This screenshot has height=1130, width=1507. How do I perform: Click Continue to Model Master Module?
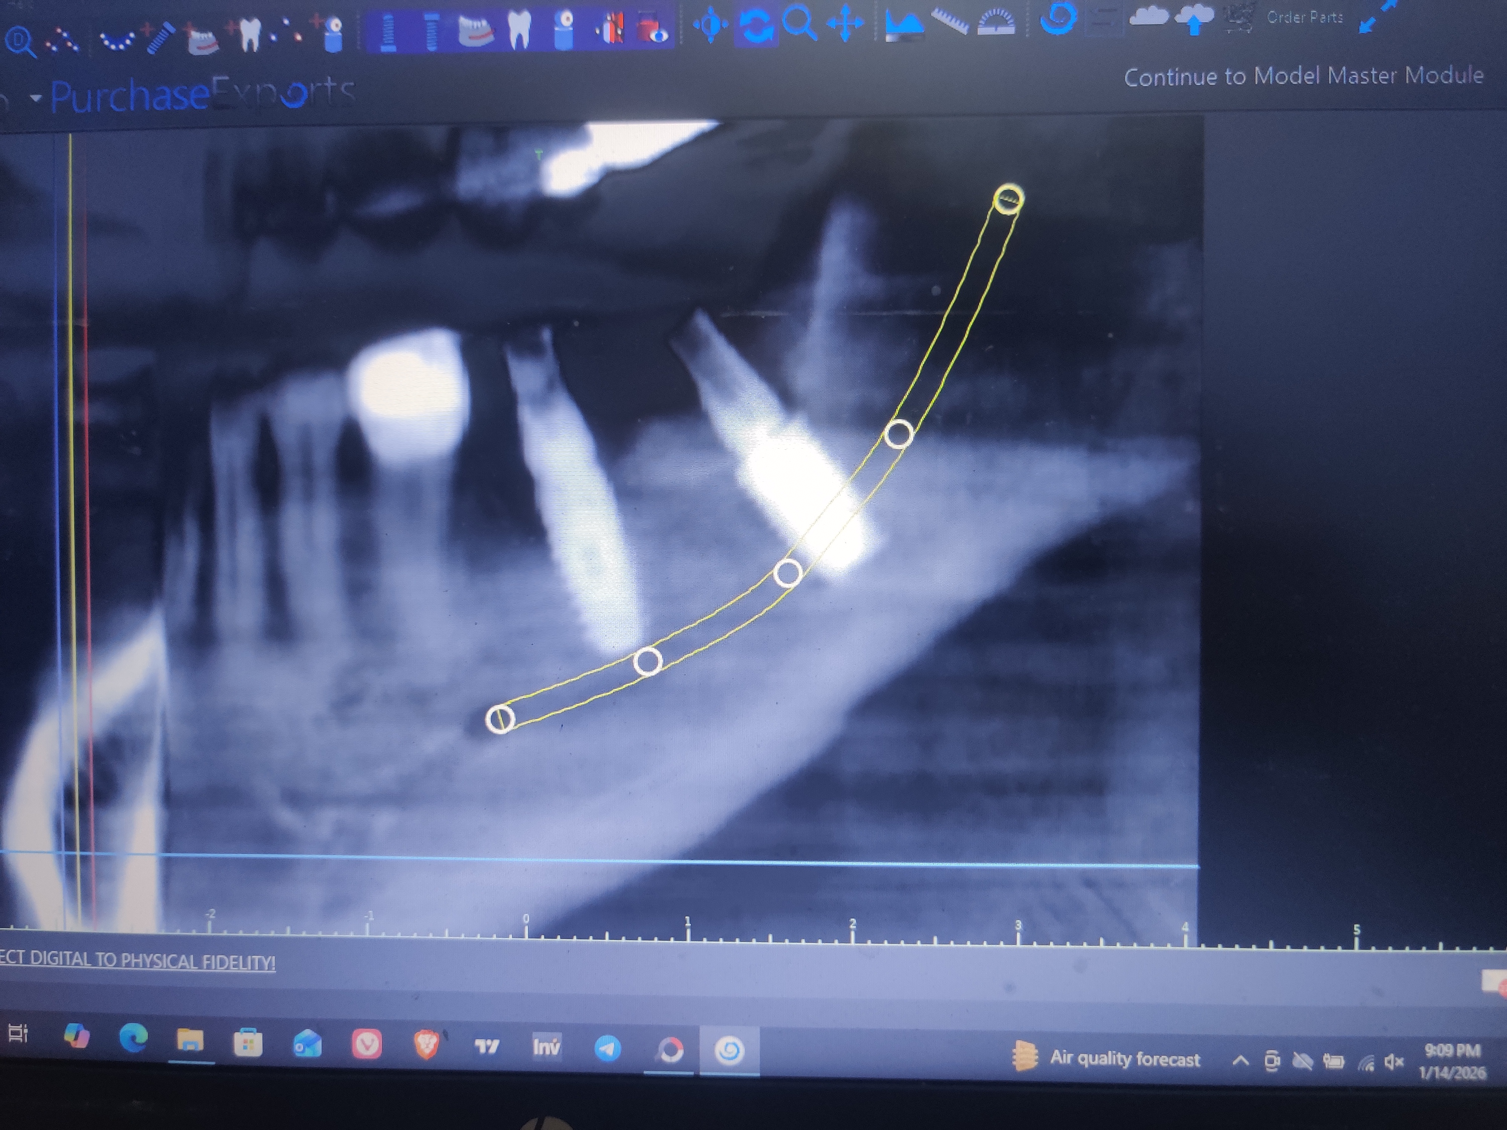[1303, 76]
